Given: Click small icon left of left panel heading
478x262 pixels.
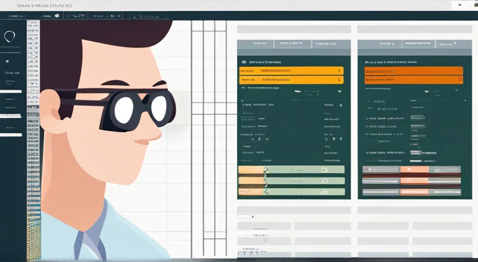Looking at the screenshot, I should point(243,61).
